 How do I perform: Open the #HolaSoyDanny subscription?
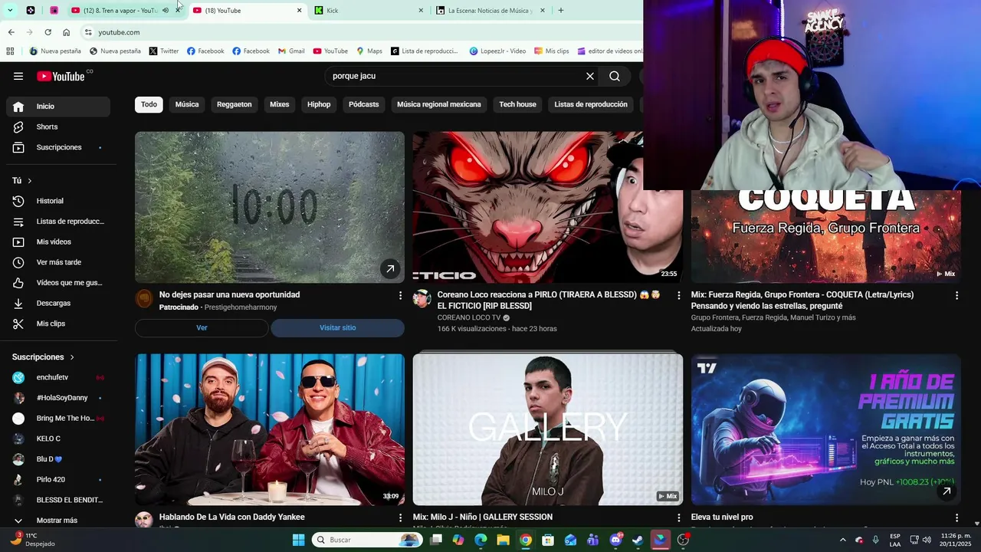click(58, 398)
